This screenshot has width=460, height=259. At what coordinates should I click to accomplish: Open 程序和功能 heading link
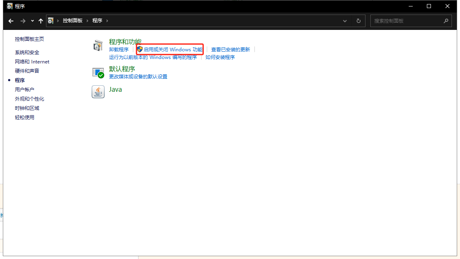click(125, 42)
